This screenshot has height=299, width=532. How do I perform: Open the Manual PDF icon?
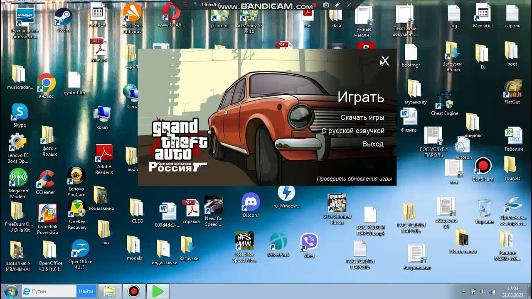coord(99,50)
